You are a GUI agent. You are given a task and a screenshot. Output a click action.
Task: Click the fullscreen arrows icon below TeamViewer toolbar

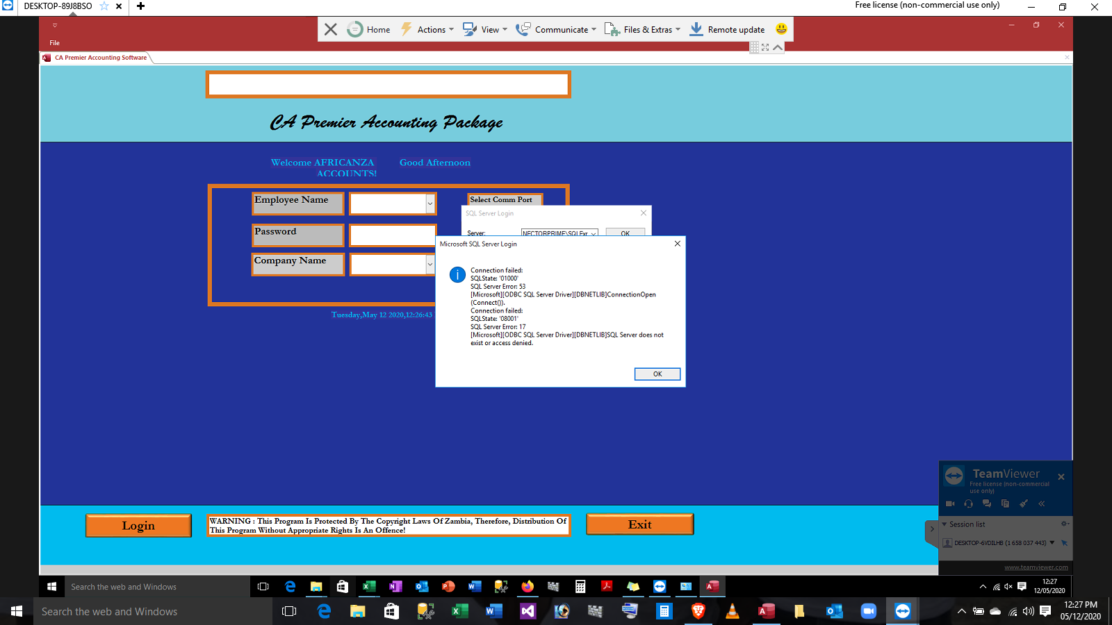click(x=765, y=47)
